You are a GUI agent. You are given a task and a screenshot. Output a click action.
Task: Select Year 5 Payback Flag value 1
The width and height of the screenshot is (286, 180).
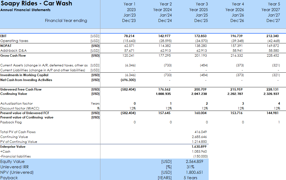point(279,122)
